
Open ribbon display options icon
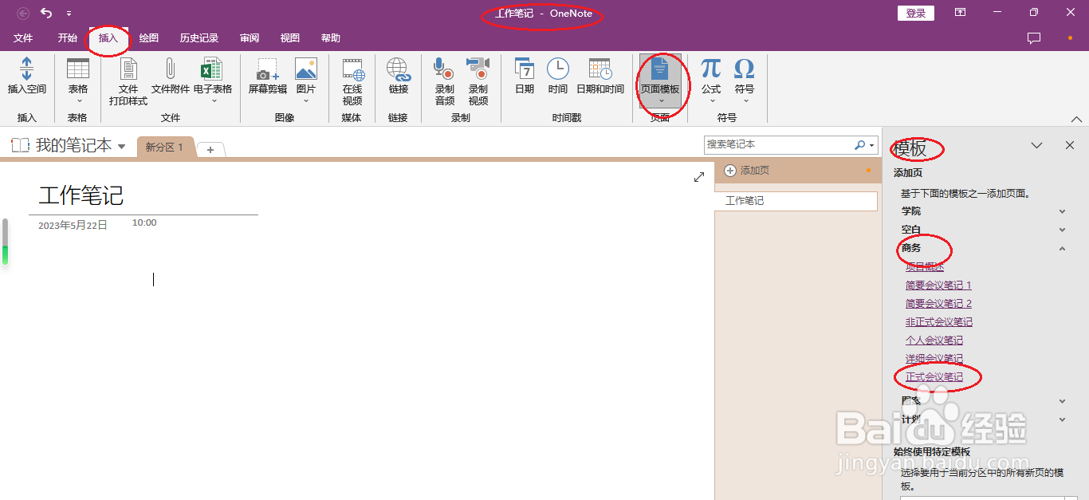pos(961,13)
